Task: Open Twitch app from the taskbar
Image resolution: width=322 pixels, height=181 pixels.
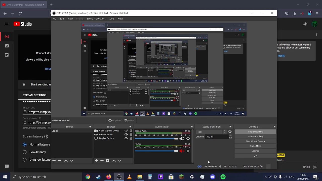Action: pyautogui.click(x=160, y=177)
